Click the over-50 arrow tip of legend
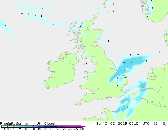Screen dimensions: 168x130 pyautogui.click(x=84, y=127)
